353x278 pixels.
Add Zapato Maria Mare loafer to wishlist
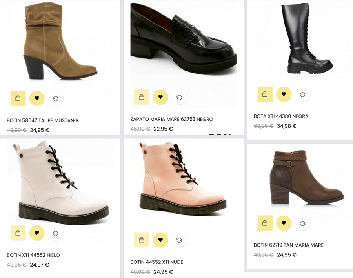[160, 97]
